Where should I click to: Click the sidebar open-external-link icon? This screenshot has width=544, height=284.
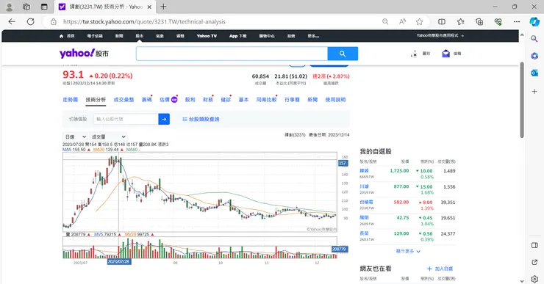pos(534,262)
